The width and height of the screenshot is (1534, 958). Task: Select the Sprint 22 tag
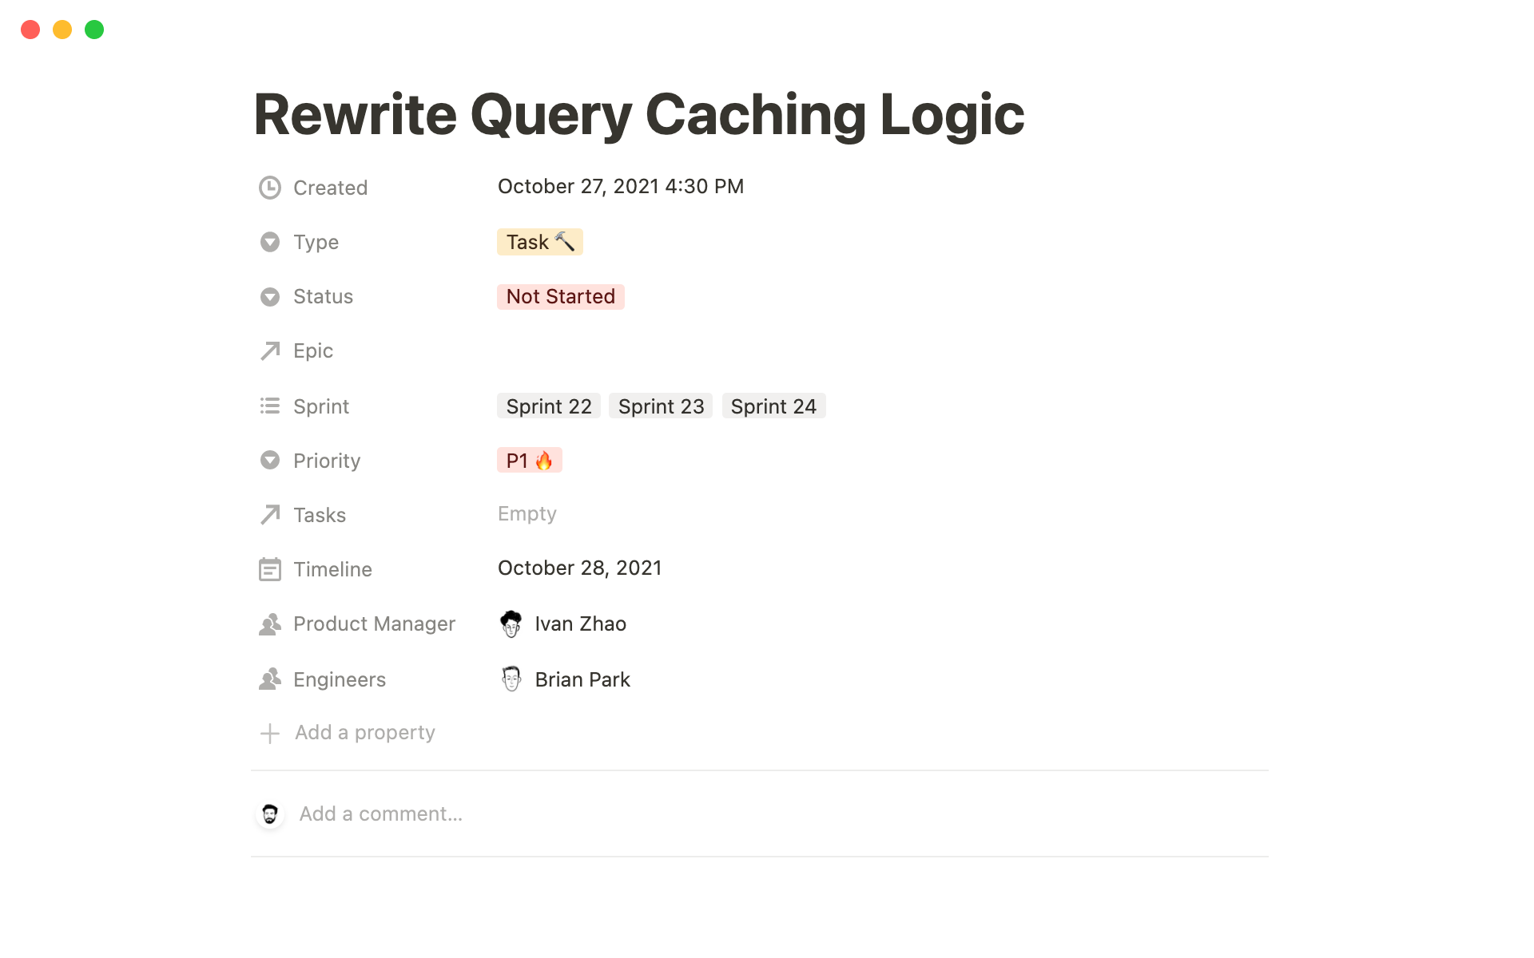[x=549, y=406]
